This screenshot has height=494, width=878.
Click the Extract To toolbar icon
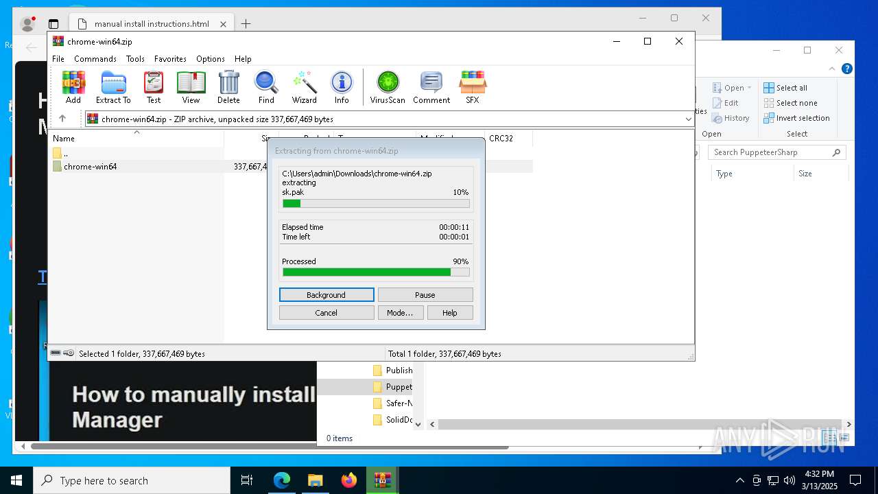tap(113, 87)
